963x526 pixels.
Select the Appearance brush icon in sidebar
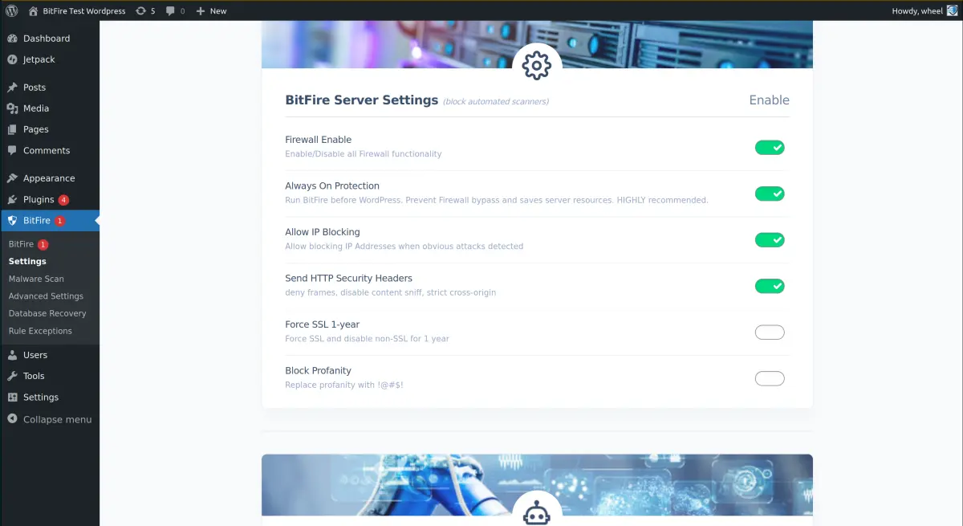coord(11,177)
